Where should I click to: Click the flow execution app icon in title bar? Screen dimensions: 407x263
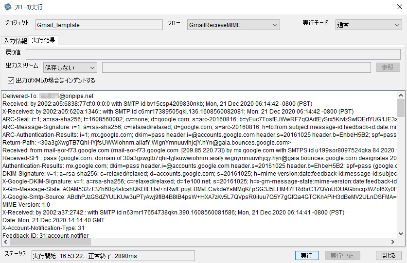click(7, 7)
